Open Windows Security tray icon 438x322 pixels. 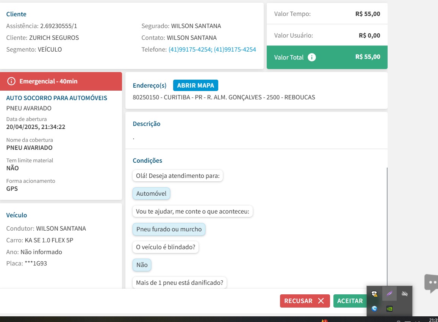click(374, 294)
